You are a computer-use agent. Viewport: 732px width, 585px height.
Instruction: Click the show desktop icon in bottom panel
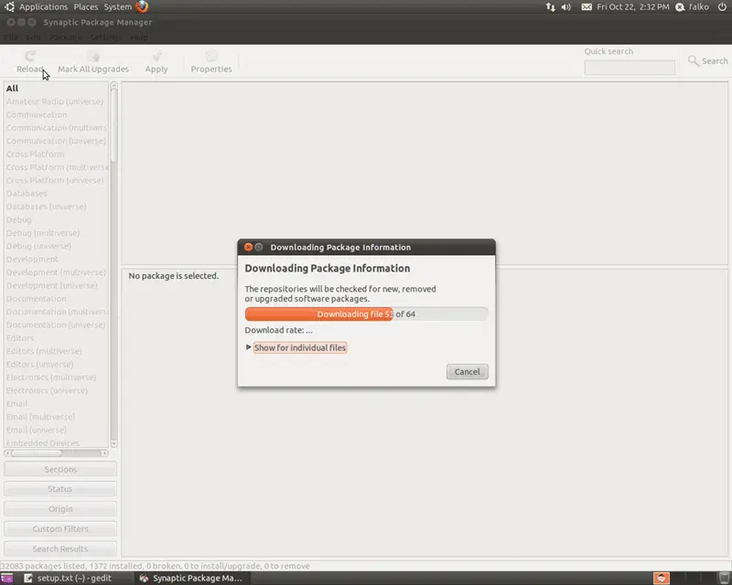[7, 579]
